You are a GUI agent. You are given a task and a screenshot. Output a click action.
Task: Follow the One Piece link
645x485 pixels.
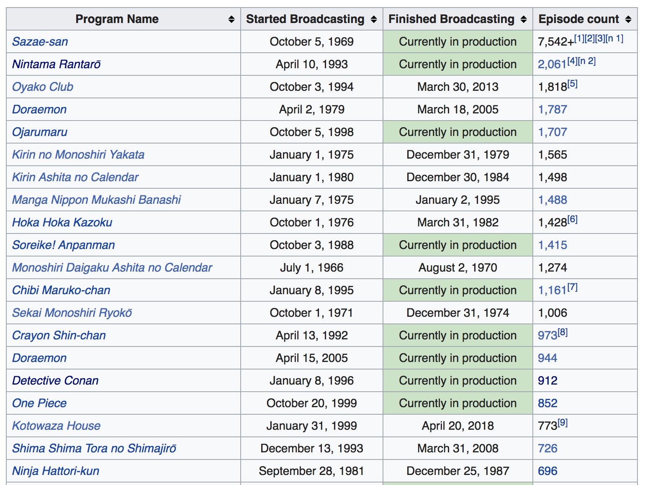(39, 403)
